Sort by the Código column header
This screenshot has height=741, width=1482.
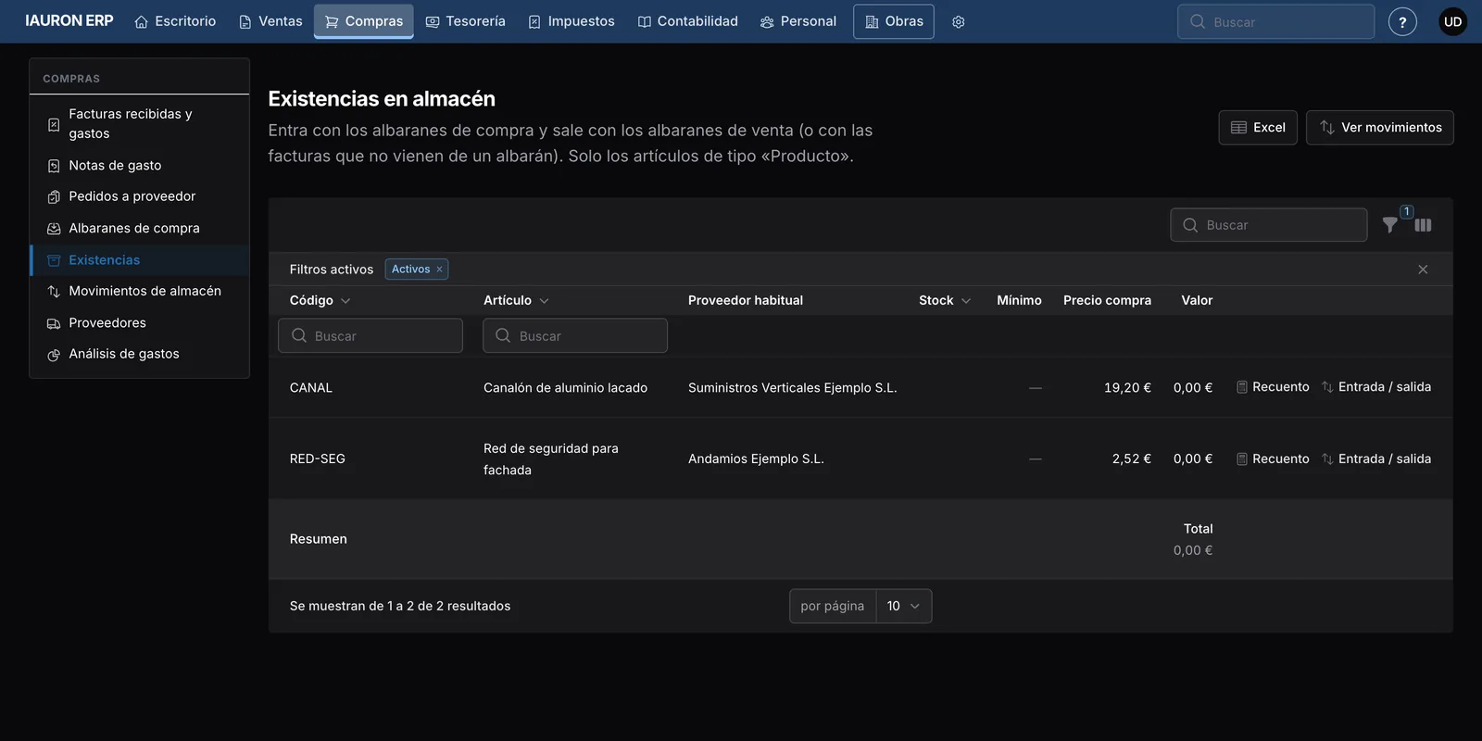(320, 301)
